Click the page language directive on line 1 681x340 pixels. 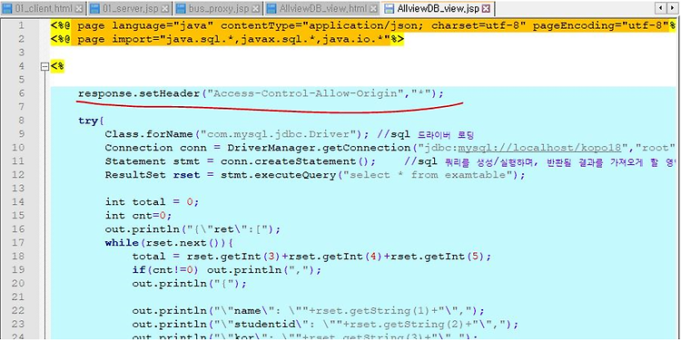pyautogui.click(x=363, y=25)
